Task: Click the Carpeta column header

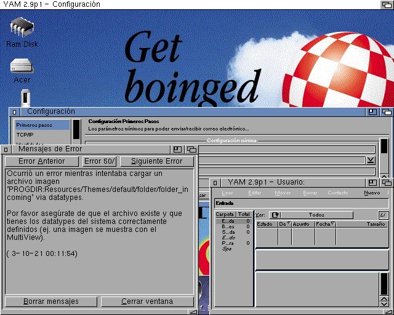Action: tap(225, 215)
